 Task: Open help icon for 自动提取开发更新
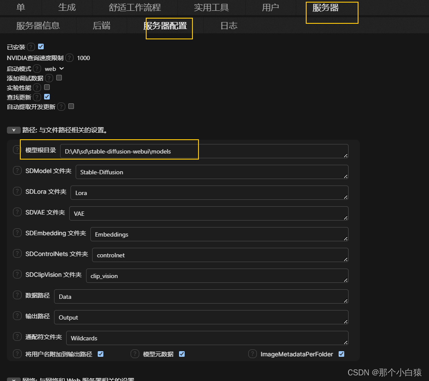click(61, 107)
